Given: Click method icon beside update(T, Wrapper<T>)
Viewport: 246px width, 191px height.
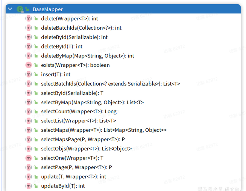Looking at the screenshot, I should [29, 177].
